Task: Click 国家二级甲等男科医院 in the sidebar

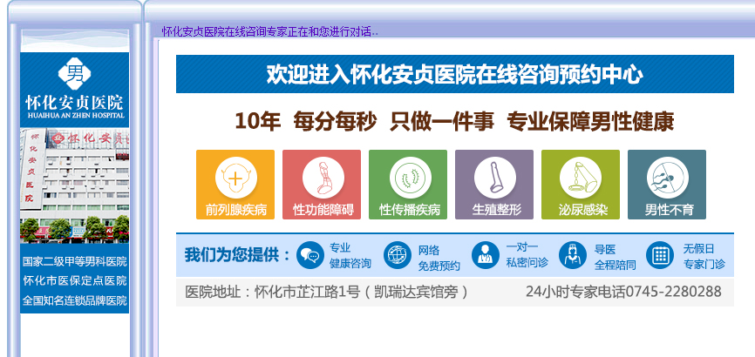Action: coord(75,261)
